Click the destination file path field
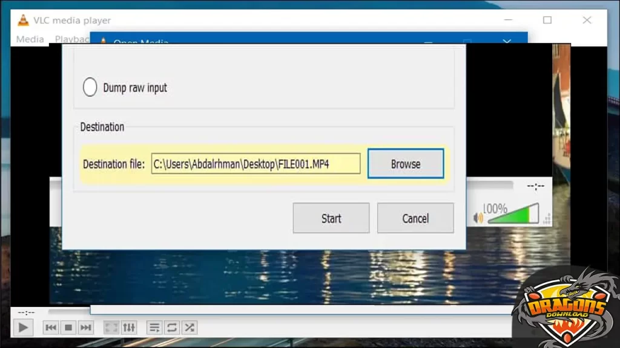 click(x=255, y=164)
